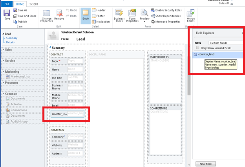The height and width of the screenshot is (167, 245).
Task: Select the Mobile Phone field
Action: point(68,97)
